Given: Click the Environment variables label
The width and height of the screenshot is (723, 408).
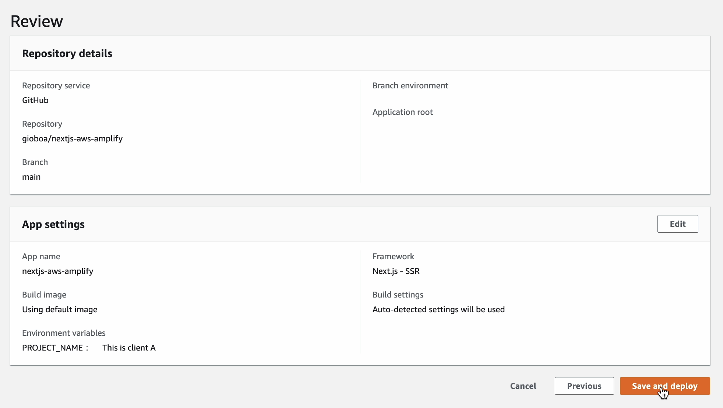Looking at the screenshot, I should coord(64,333).
